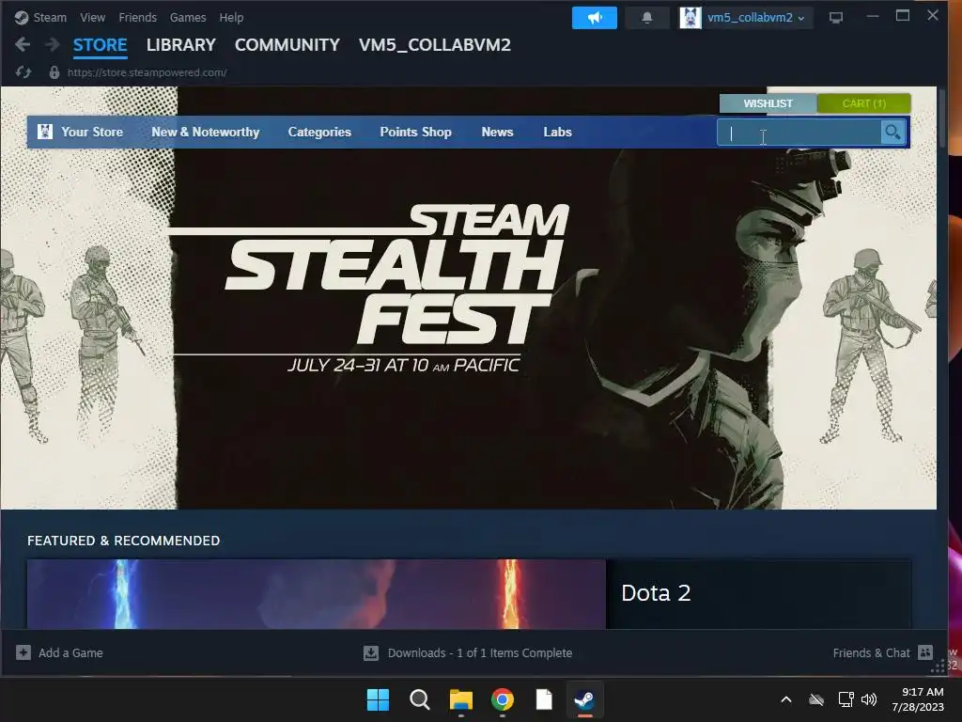Click the vm5_collabvm2 avatar picture
Screen dimensions: 962x722
coord(690,18)
